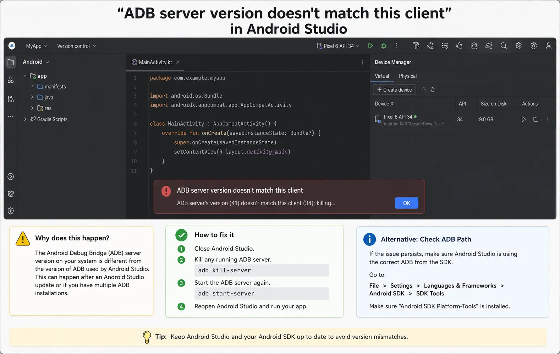The height and width of the screenshot is (354, 560).
Task: Open the Version control dropdown
Action: (76, 46)
